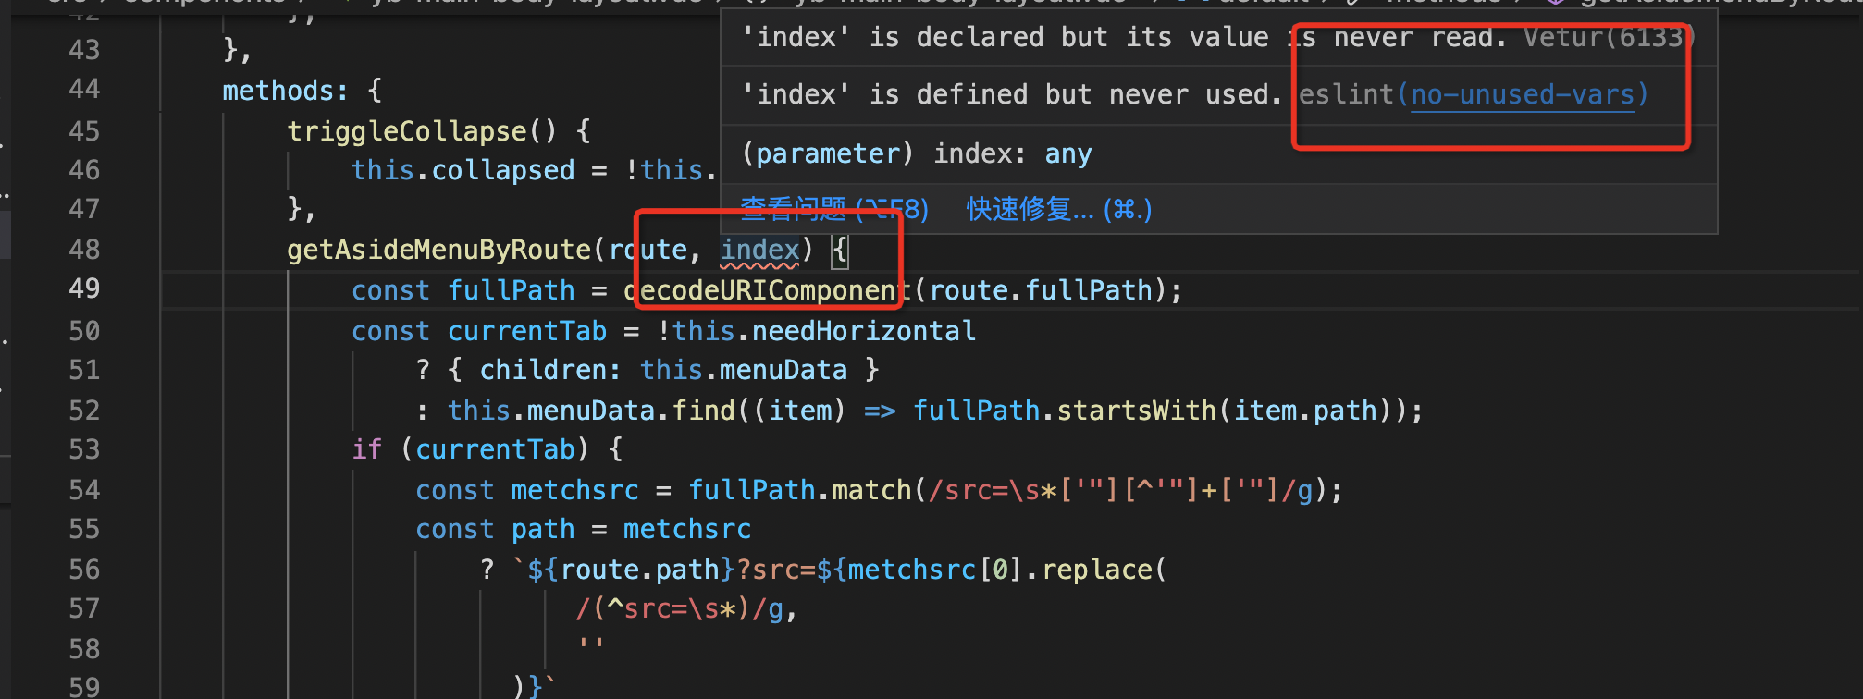This screenshot has height=699, width=1863.
Task: Click the 查看问题 link in hover popup
Action: pos(833,210)
